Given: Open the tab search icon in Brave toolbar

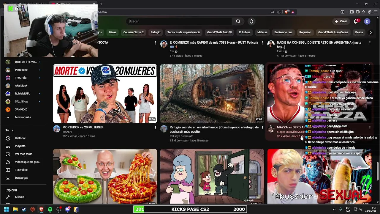Looking at the screenshot, I should (x=342, y=12).
